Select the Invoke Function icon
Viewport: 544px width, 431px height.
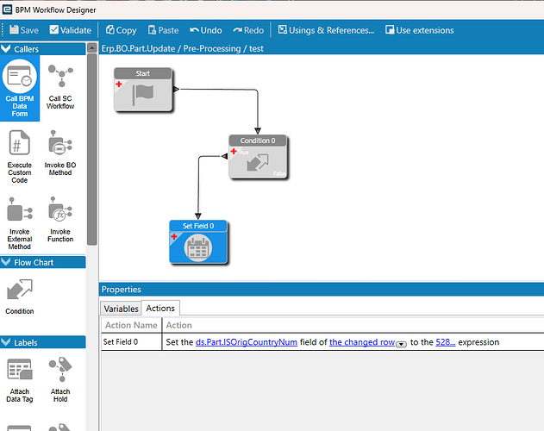click(x=60, y=219)
